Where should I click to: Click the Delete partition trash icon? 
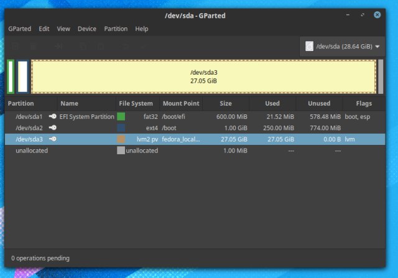(x=33, y=47)
